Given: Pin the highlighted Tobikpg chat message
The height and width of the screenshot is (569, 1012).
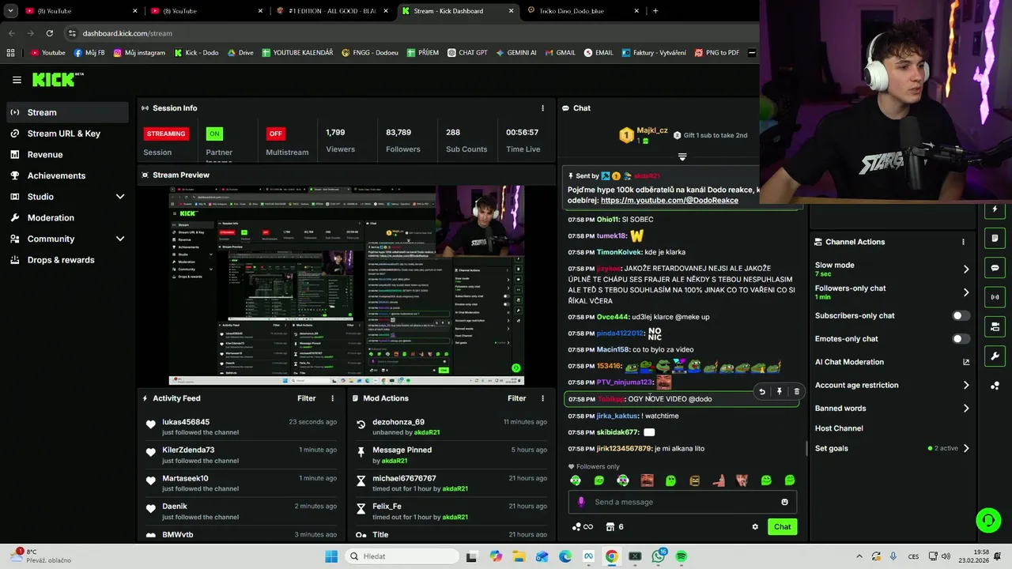Looking at the screenshot, I should click(x=779, y=391).
